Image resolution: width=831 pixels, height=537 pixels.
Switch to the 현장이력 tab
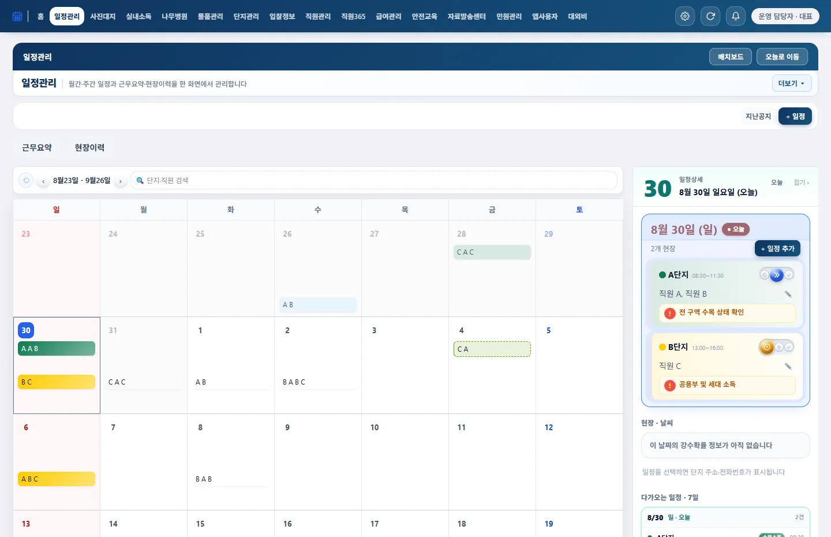coord(89,148)
